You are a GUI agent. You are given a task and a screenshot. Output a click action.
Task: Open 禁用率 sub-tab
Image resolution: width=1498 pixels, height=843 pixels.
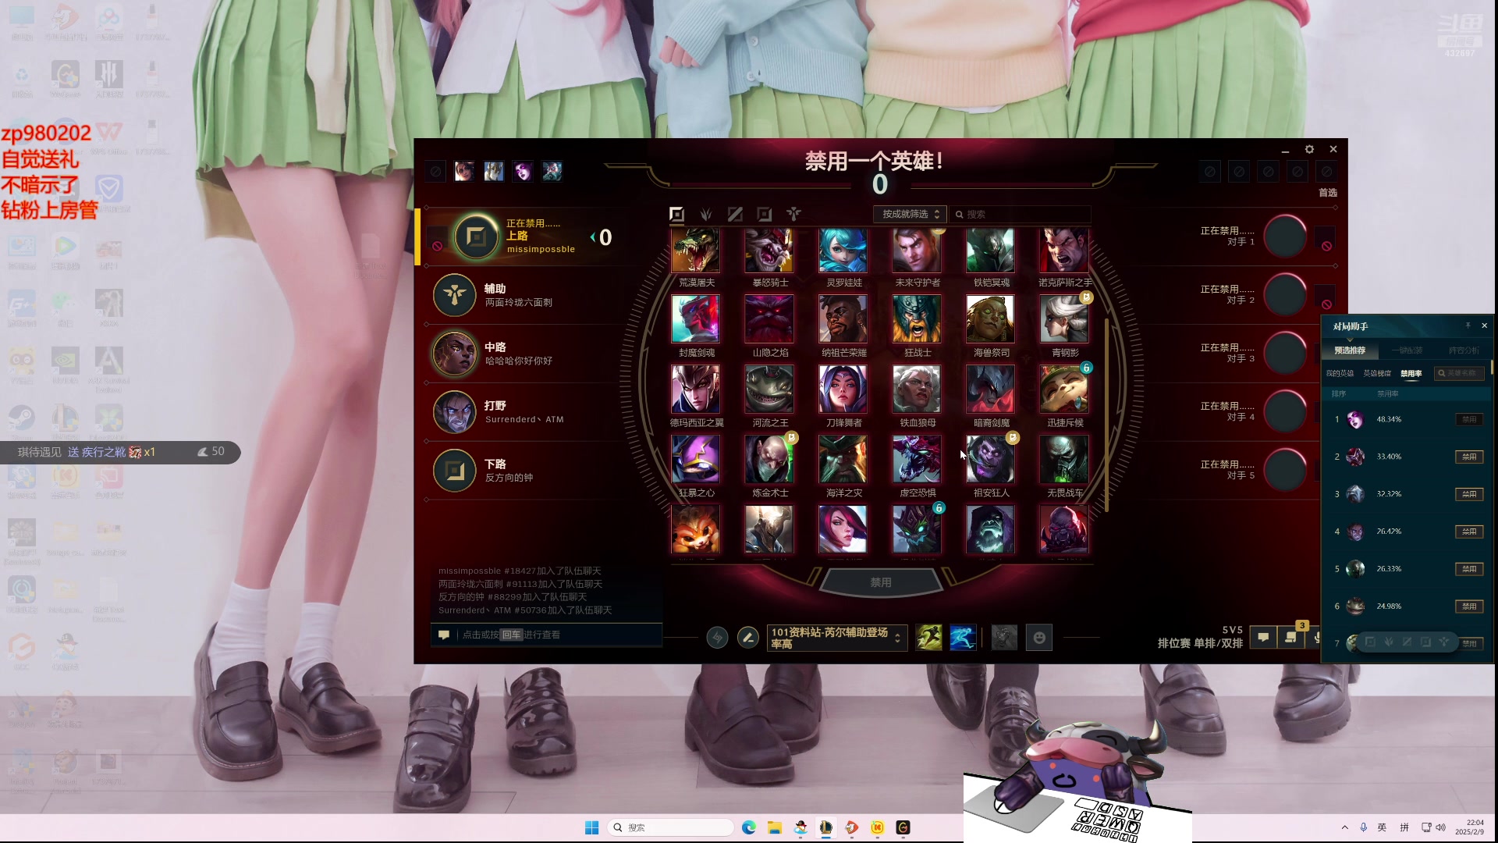click(1411, 374)
